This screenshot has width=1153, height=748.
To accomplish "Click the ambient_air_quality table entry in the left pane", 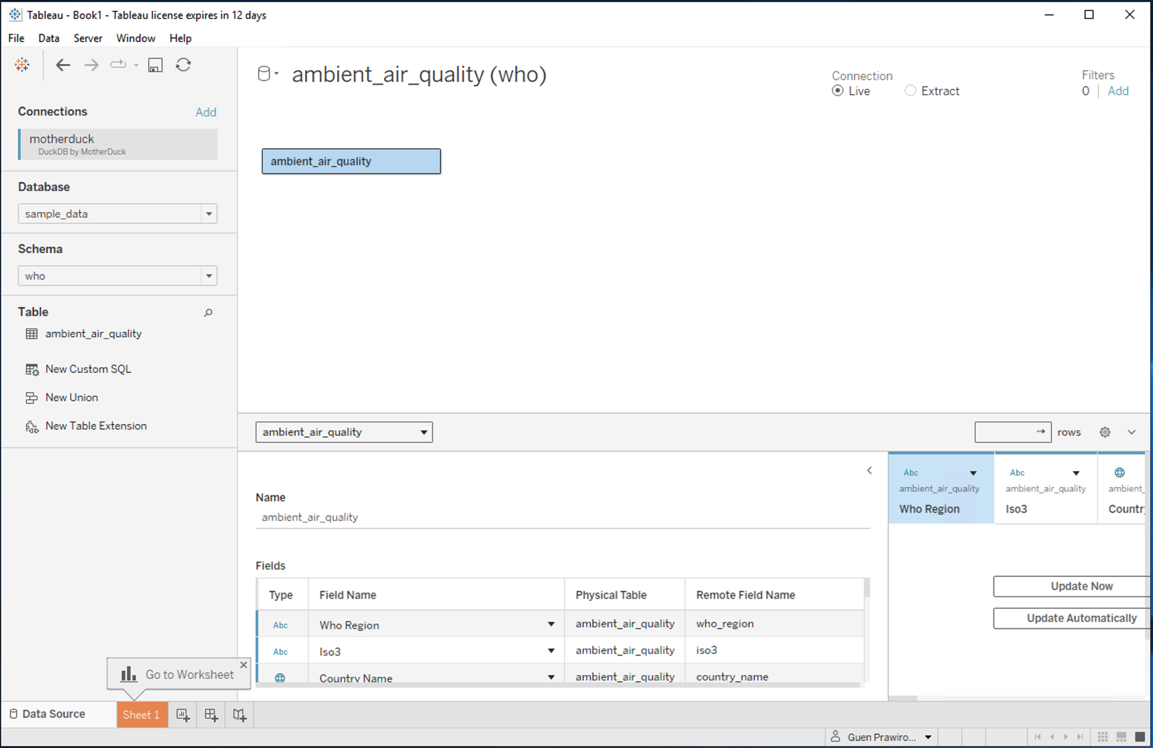I will point(93,334).
